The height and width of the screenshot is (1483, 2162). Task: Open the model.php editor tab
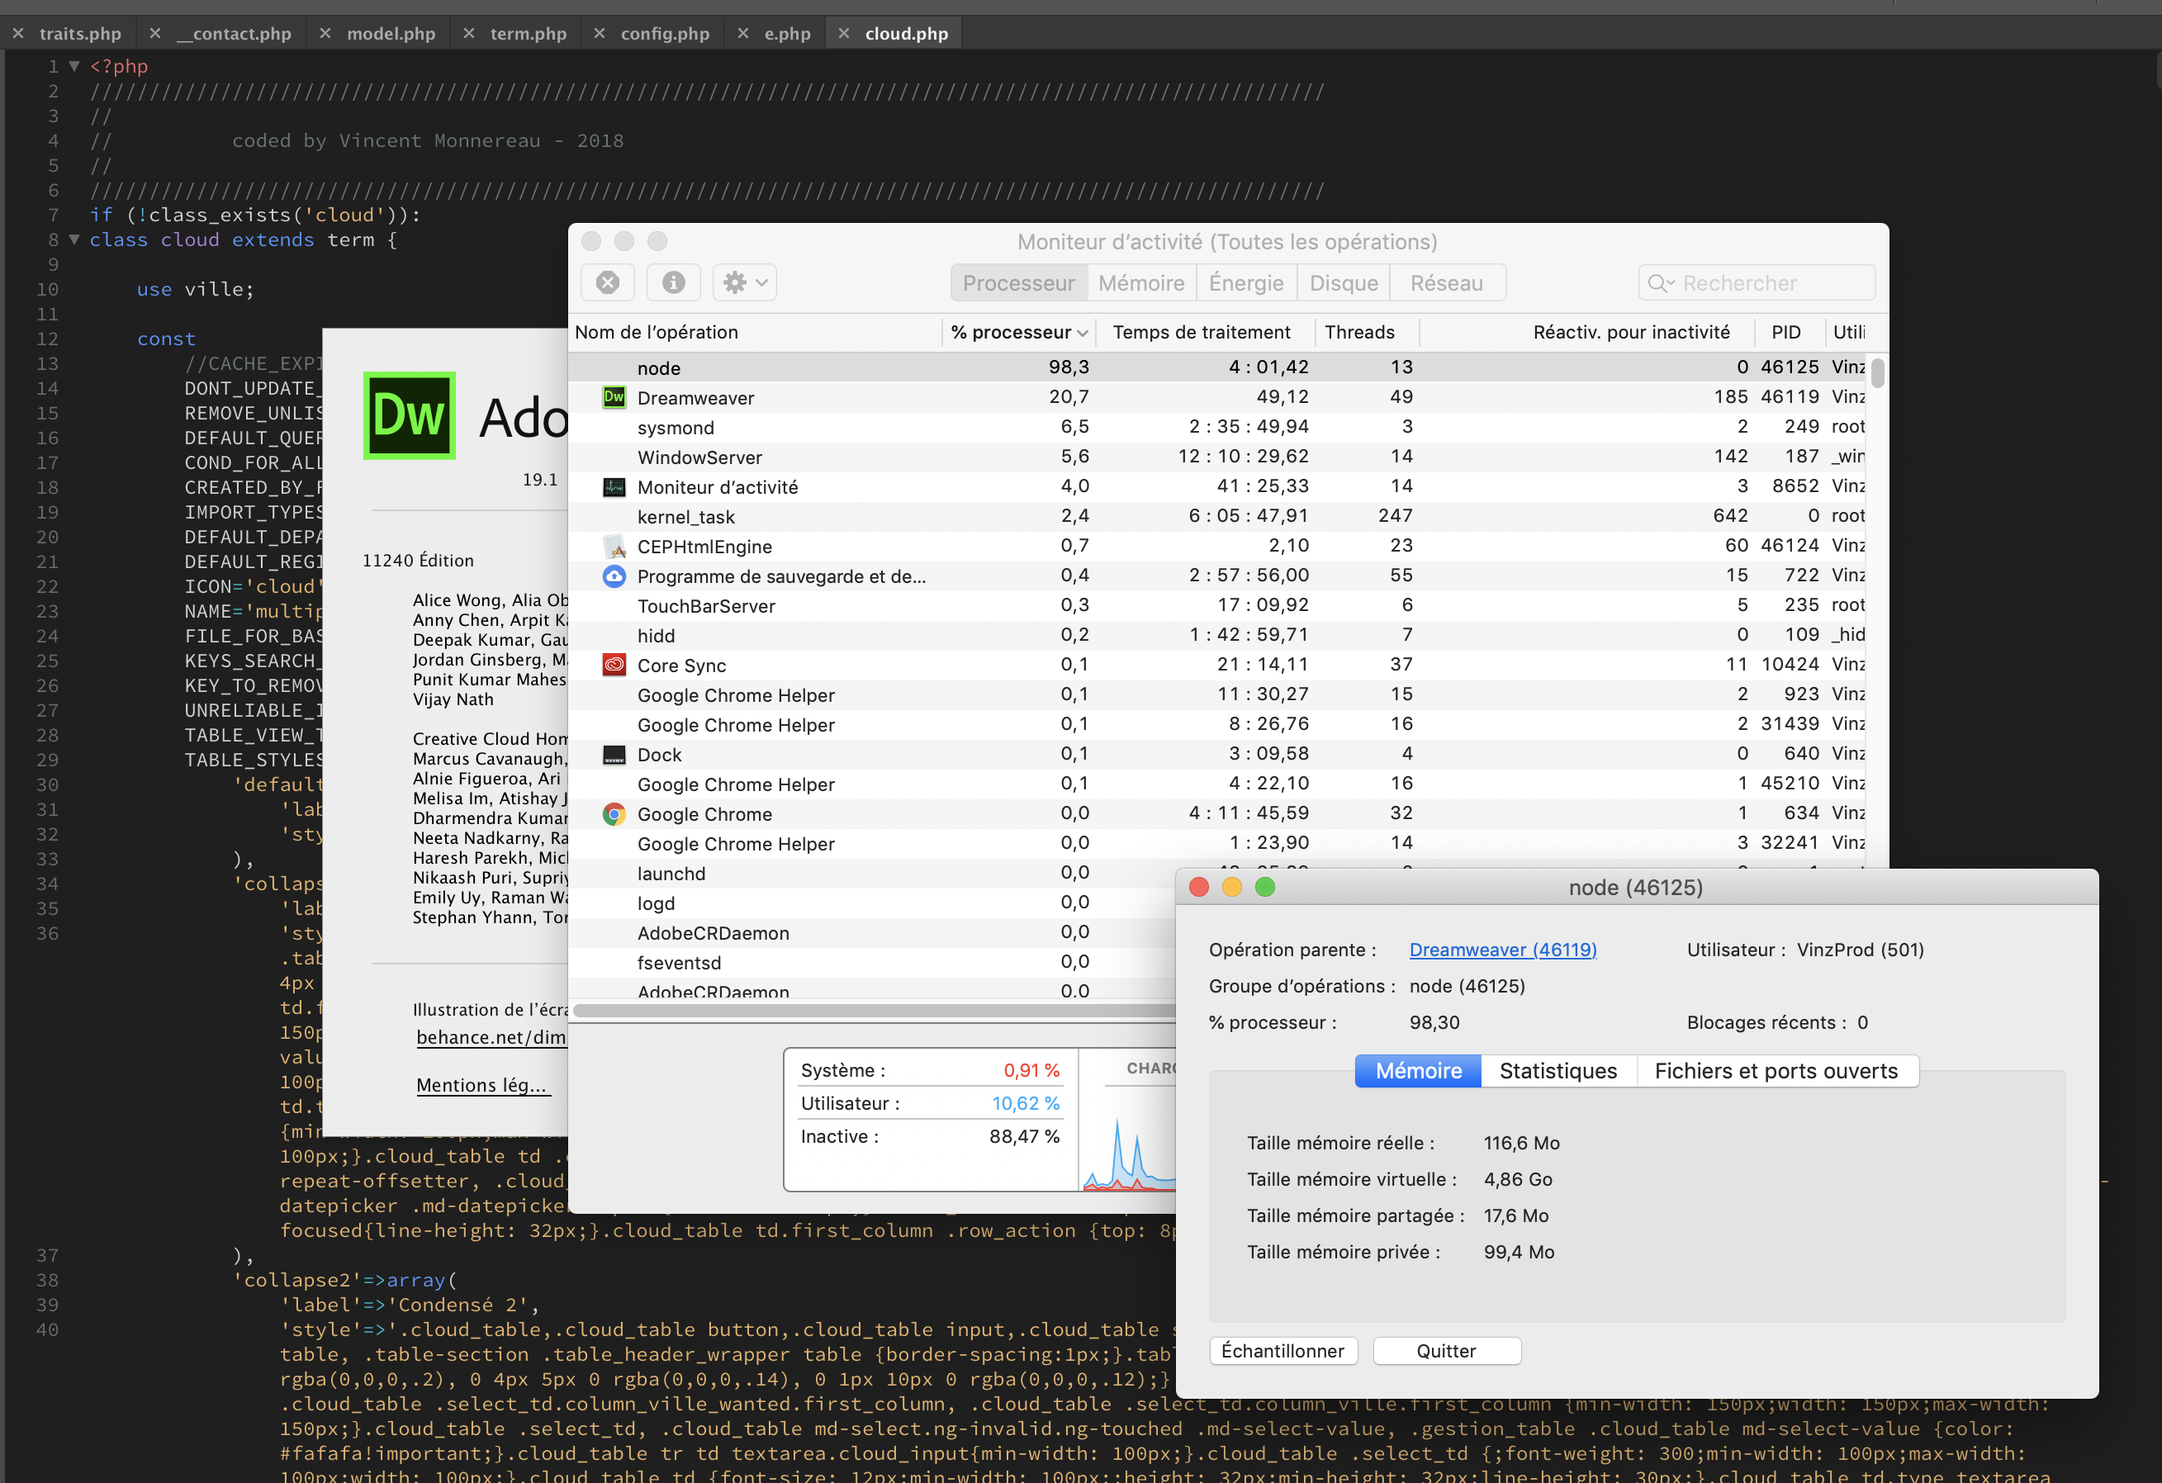pos(391,34)
